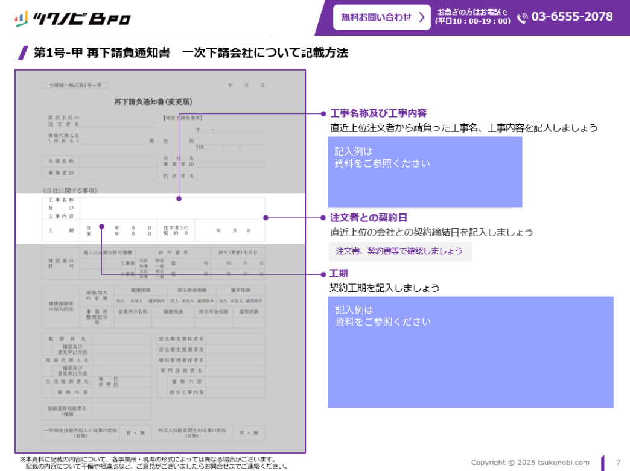Screen dimensions: 630x471
Task: Click the Copyright © 2025 tsukunobi.com text
Action: [x=530, y=462]
